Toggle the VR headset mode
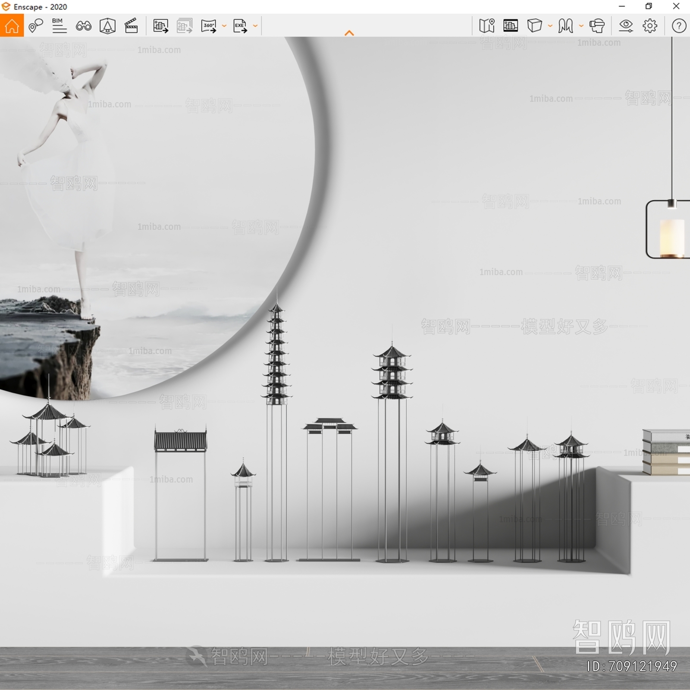690x690 pixels. (597, 26)
